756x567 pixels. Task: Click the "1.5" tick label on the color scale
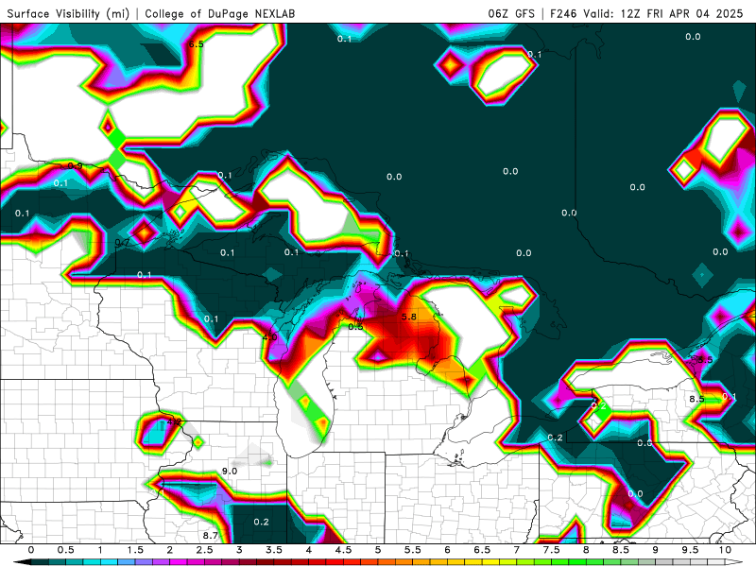coord(135,550)
